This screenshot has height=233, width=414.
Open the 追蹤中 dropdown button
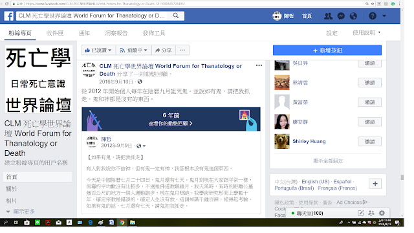[134, 50]
